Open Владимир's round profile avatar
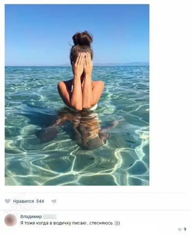 pos(11,220)
